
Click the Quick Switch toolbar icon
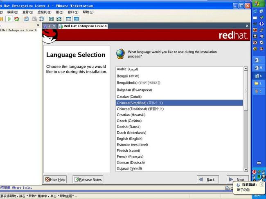[59, 19]
